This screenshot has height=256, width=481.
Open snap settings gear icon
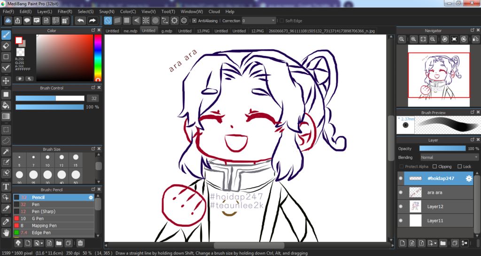184,21
